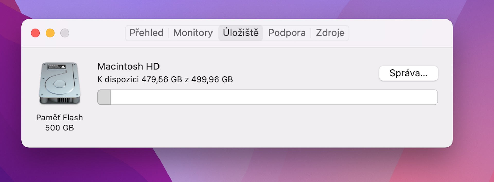
Task: Switch to the Přehled tab
Action: pos(146,33)
